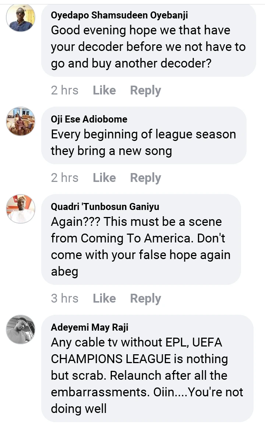View Quadri 'Tunbosun Ganiyu's profile photo
Viewport: 265px width, 424px height.
(x=21, y=209)
